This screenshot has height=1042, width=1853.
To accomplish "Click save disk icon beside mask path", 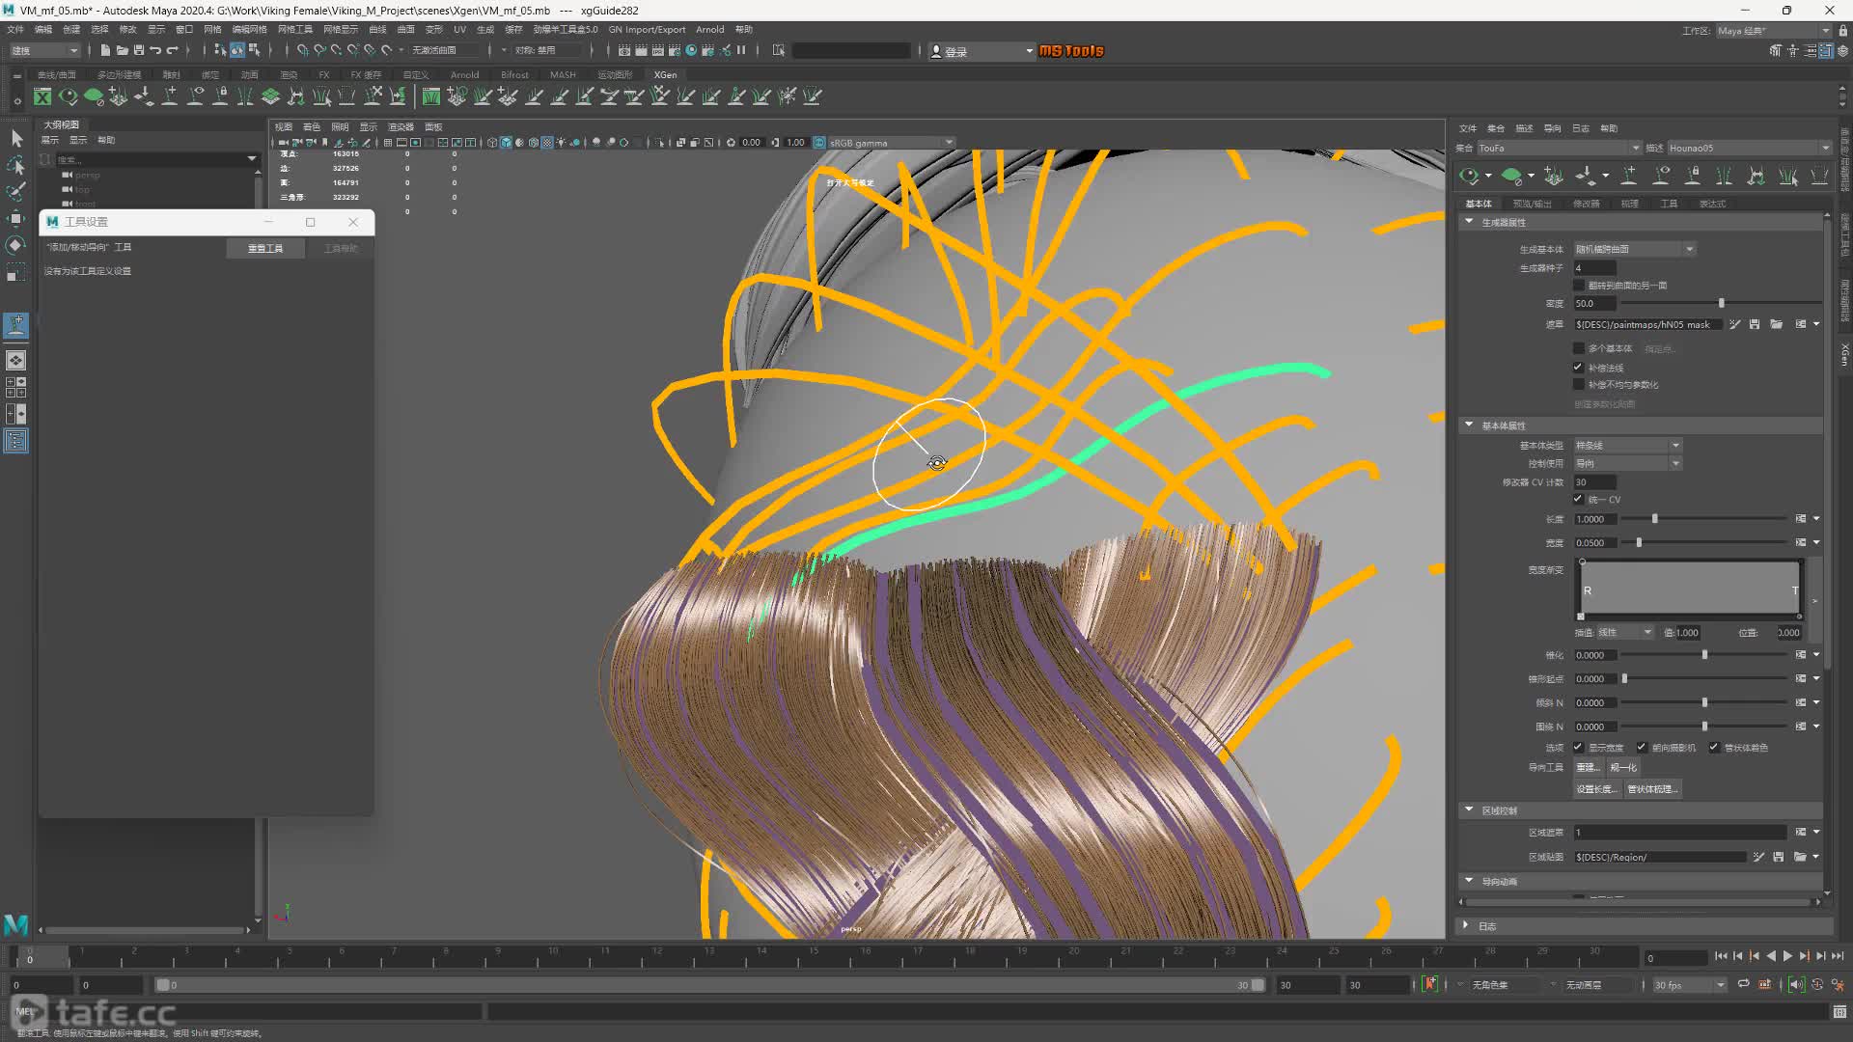I will tap(1755, 324).
